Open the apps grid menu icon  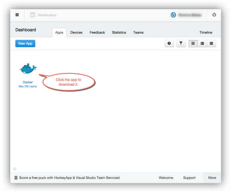17,15
